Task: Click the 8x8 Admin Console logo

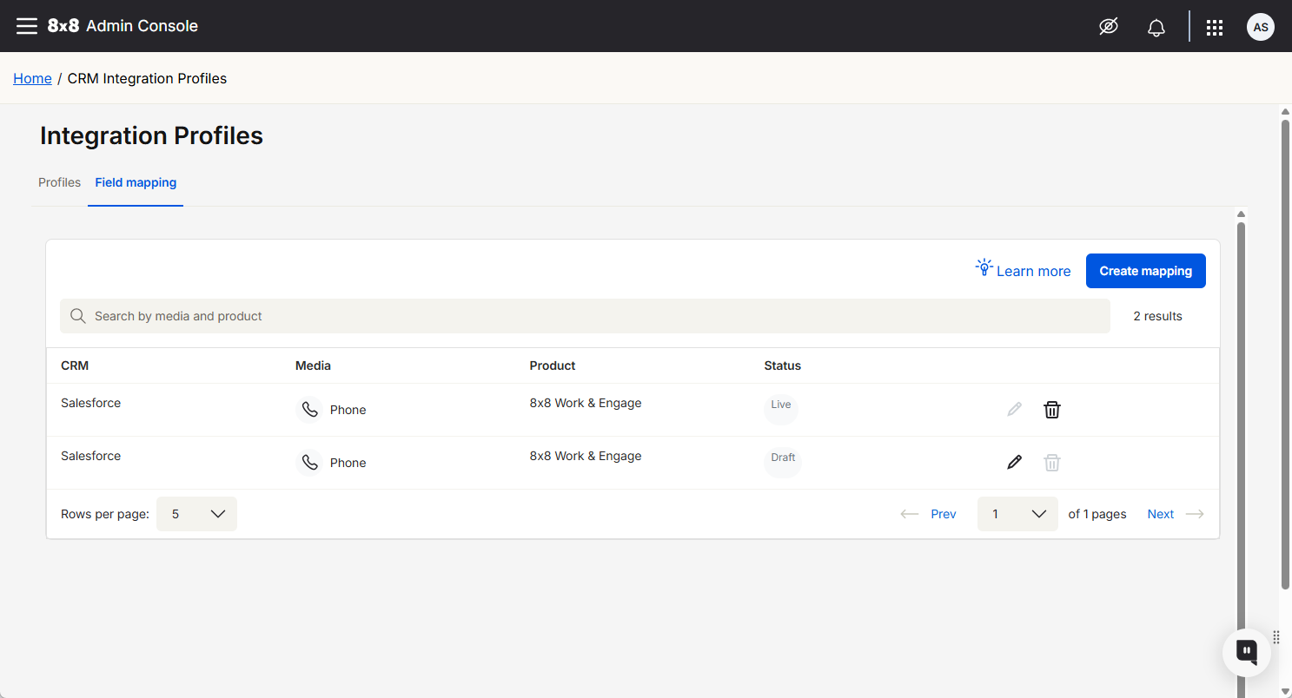Action: pyautogui.click(x=123, y=26)
